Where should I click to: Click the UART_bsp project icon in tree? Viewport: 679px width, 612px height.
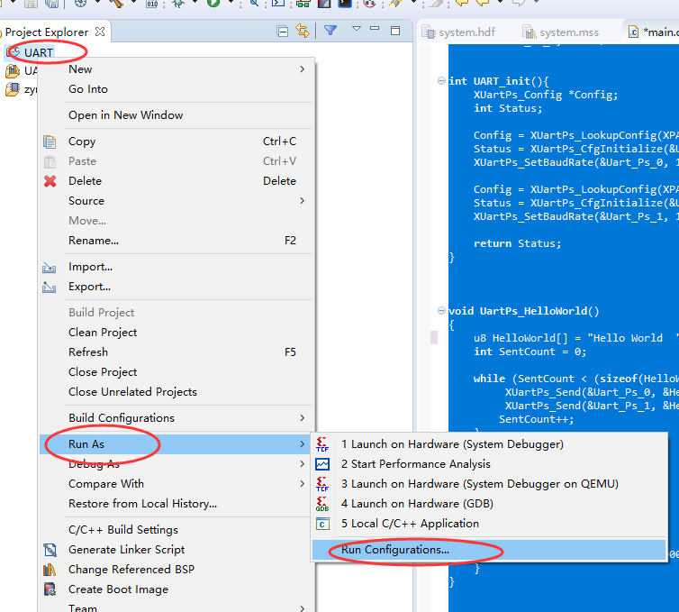coord(12,70)
